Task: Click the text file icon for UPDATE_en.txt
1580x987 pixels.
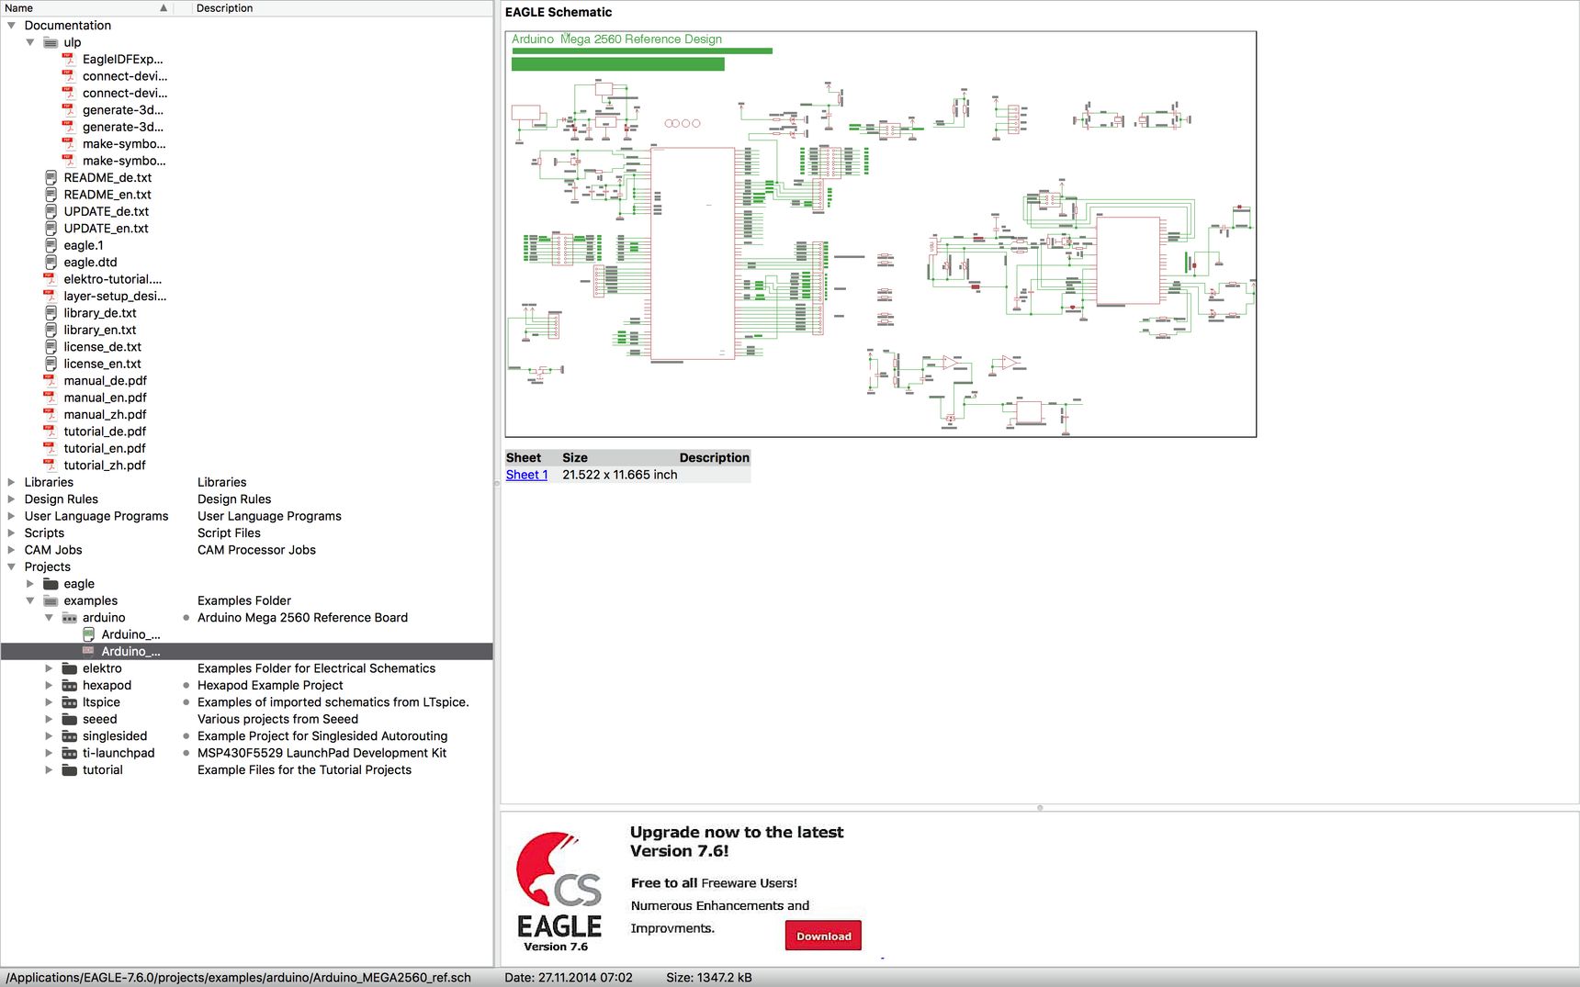Action: (x=51, y=228)
